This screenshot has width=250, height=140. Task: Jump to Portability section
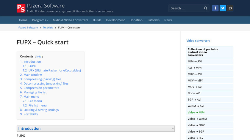[31, 114]
